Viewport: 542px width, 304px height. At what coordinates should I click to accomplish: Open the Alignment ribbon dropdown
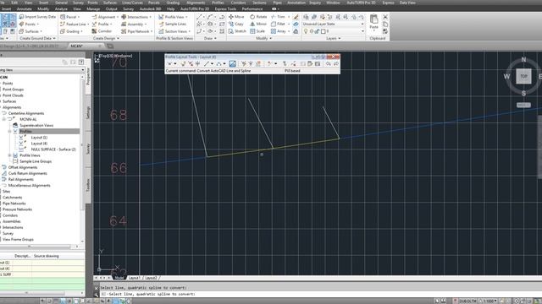point(105,17)
